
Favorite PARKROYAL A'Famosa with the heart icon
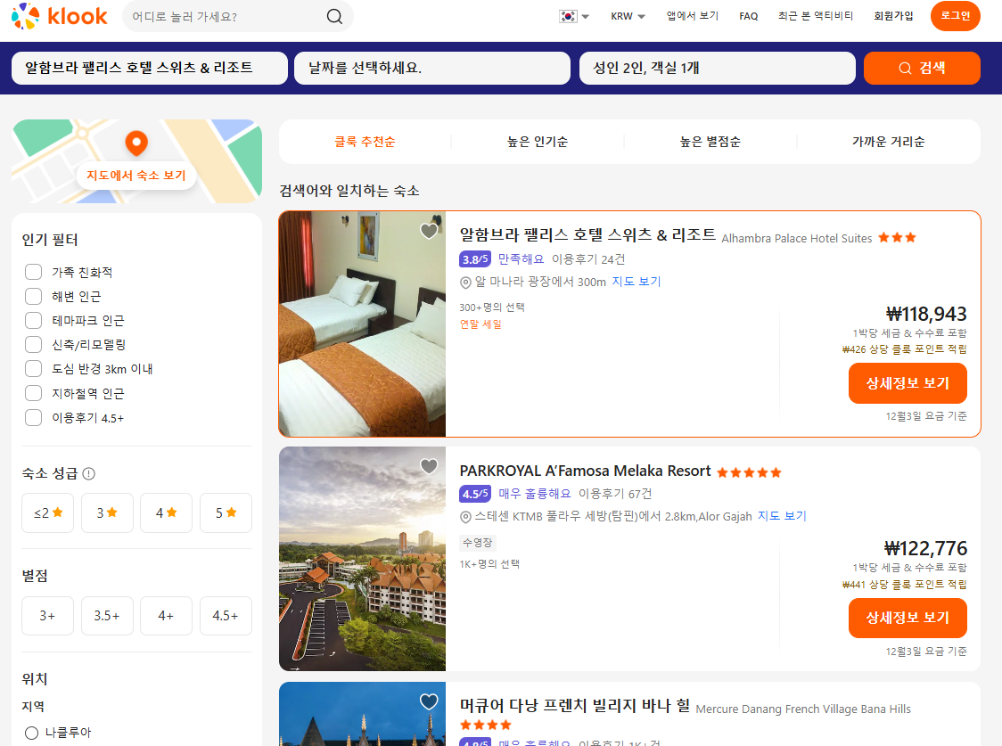click(x=429, y=466)
